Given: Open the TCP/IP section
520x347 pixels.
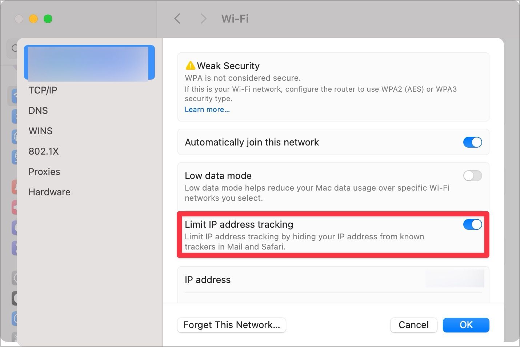Looking at the screenshot, I should pyautogui.click(x=43, y=90).
